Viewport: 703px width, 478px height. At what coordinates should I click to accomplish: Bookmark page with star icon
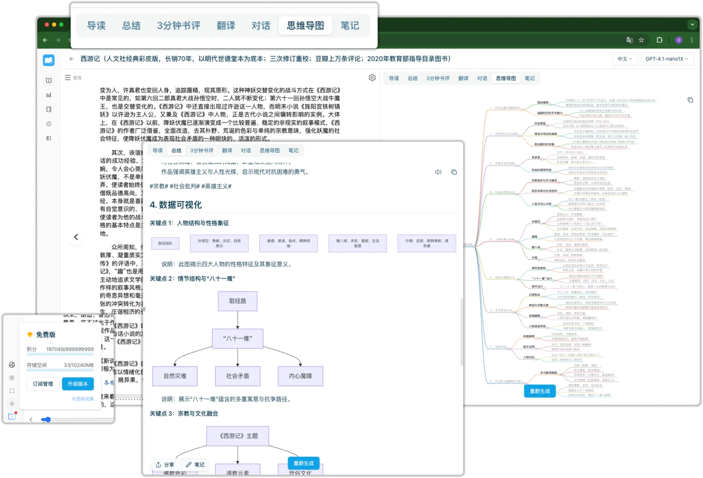(641, 40)
